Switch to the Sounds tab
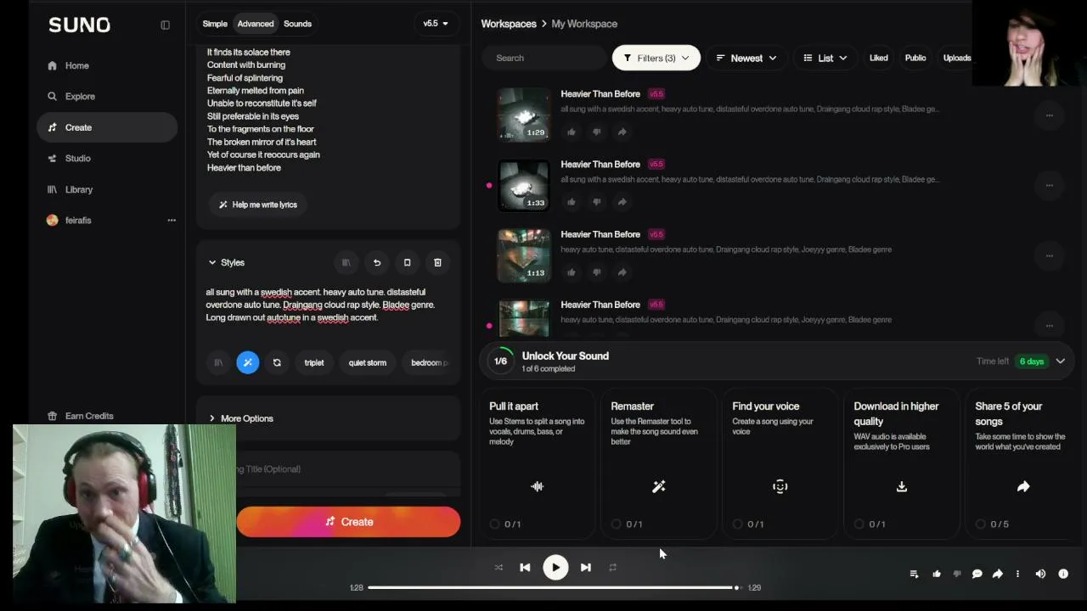This screenshot has width=1087, height=611. click(x=297, y=24)
